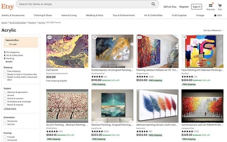Viewport: 227px width, 142px height.
Task: Follow the Sell on Etsy link
Action: pos(170,7)
